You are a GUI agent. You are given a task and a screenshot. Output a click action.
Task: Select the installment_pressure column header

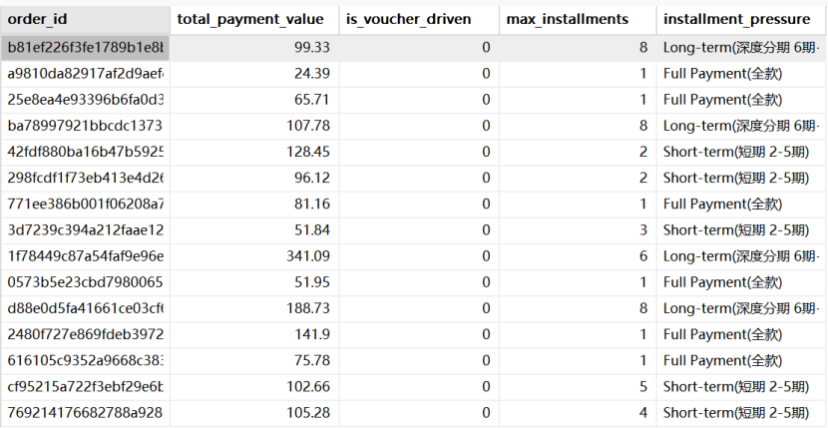pos(742,20)
